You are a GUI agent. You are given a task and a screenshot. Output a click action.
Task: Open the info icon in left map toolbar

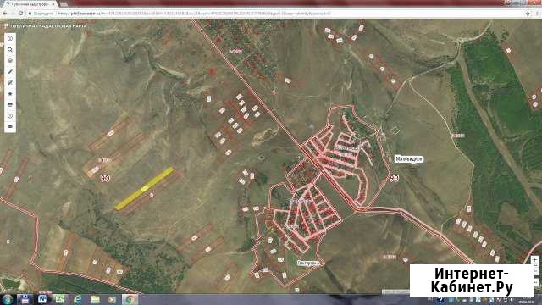pos(10,39)
